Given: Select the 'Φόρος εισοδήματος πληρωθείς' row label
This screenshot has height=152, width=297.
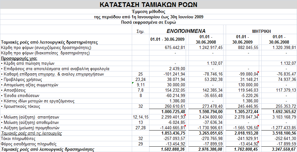Looking at the screenshot, I should pos(29,144).
